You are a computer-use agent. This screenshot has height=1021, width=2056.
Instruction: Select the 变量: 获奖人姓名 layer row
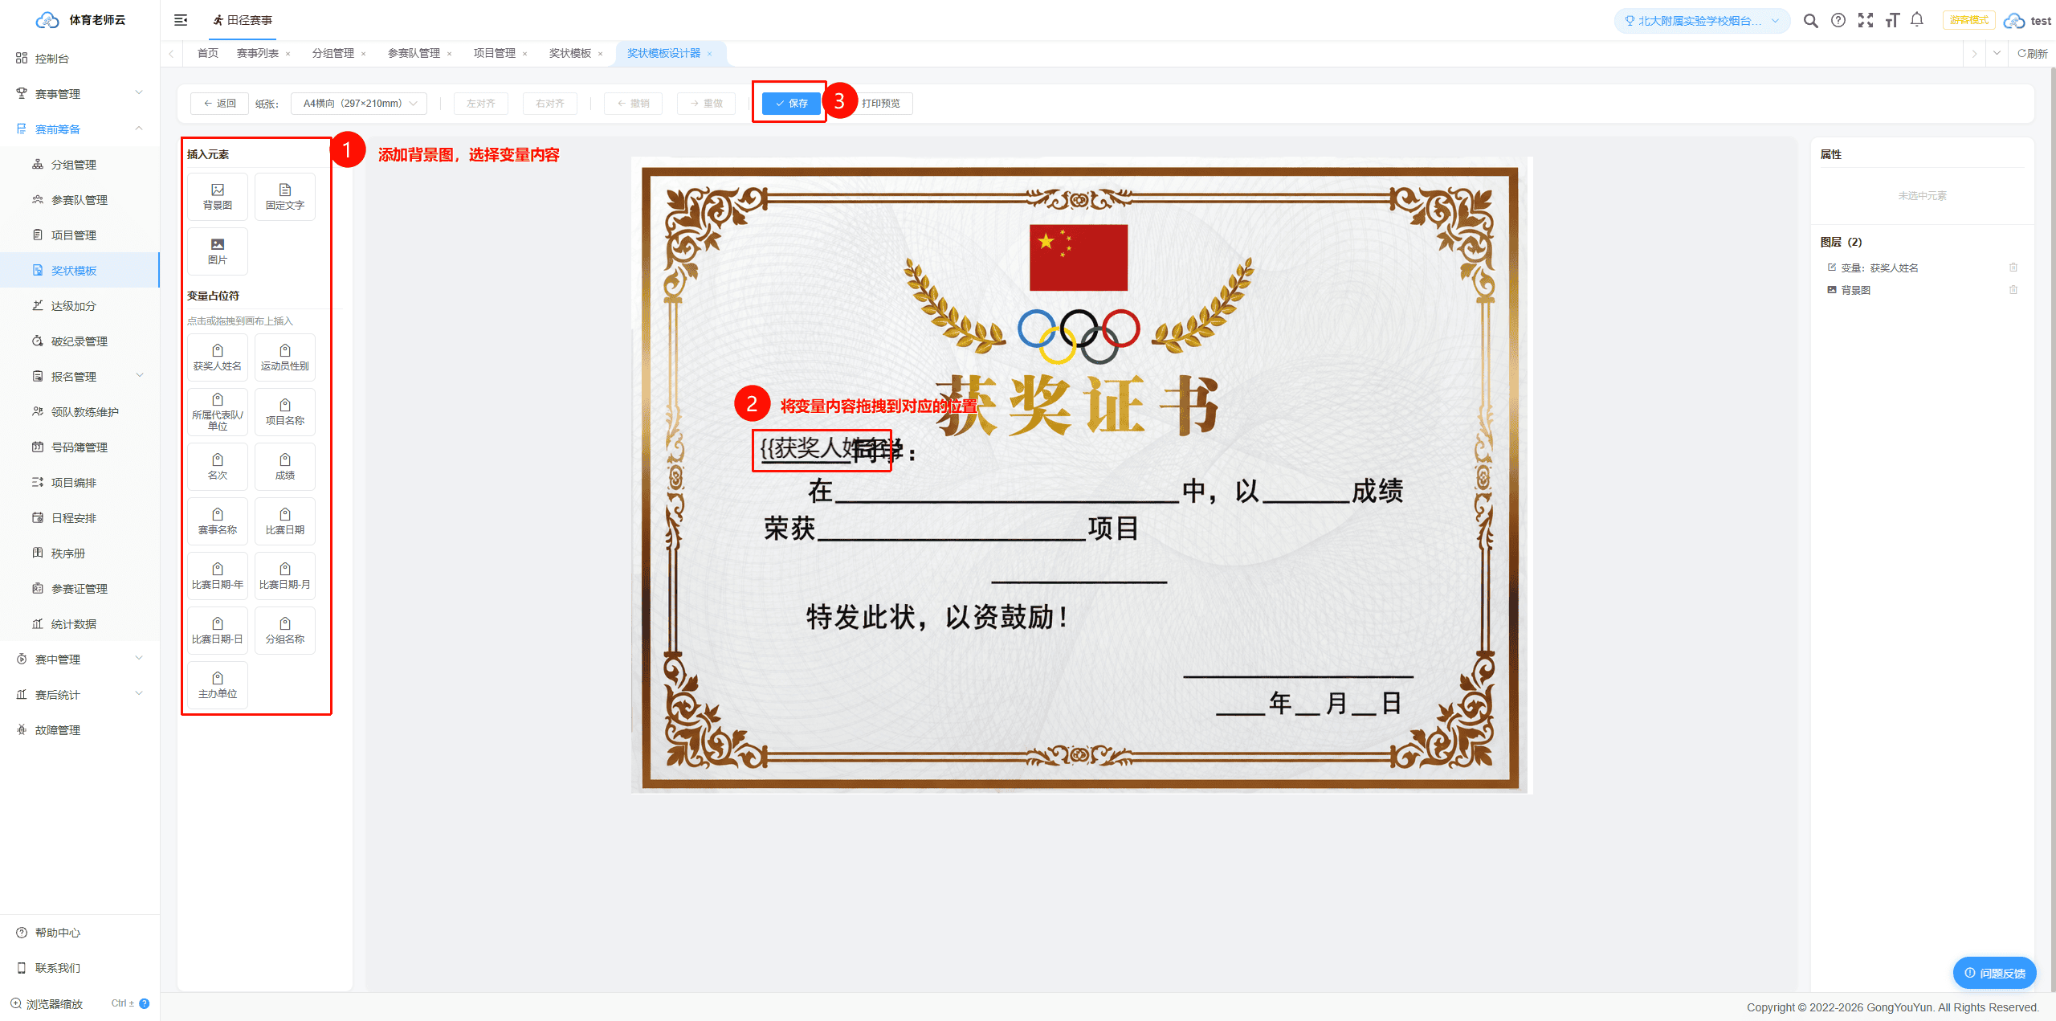[x=1922, y=268]
